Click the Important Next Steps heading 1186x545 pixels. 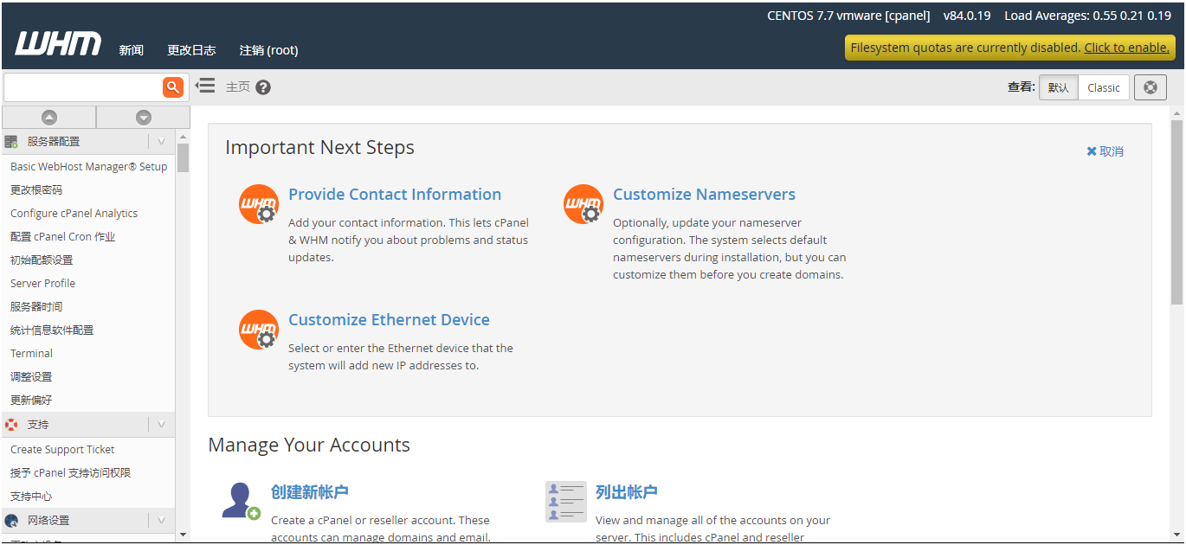[319, 148]
